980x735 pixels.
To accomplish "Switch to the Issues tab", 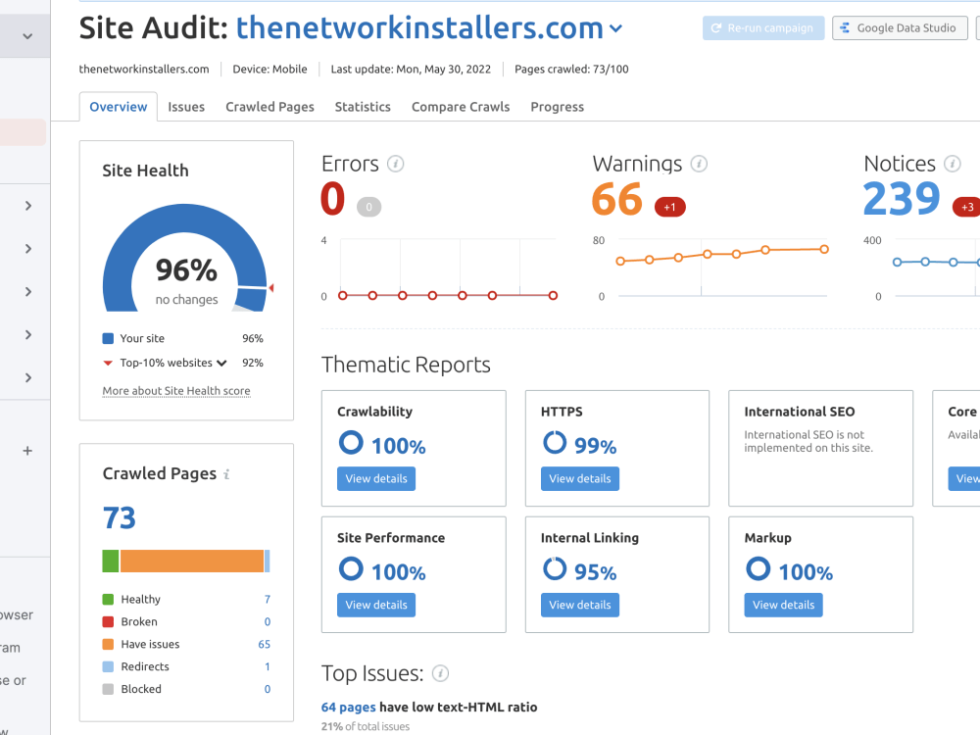I will click(186, 107).
